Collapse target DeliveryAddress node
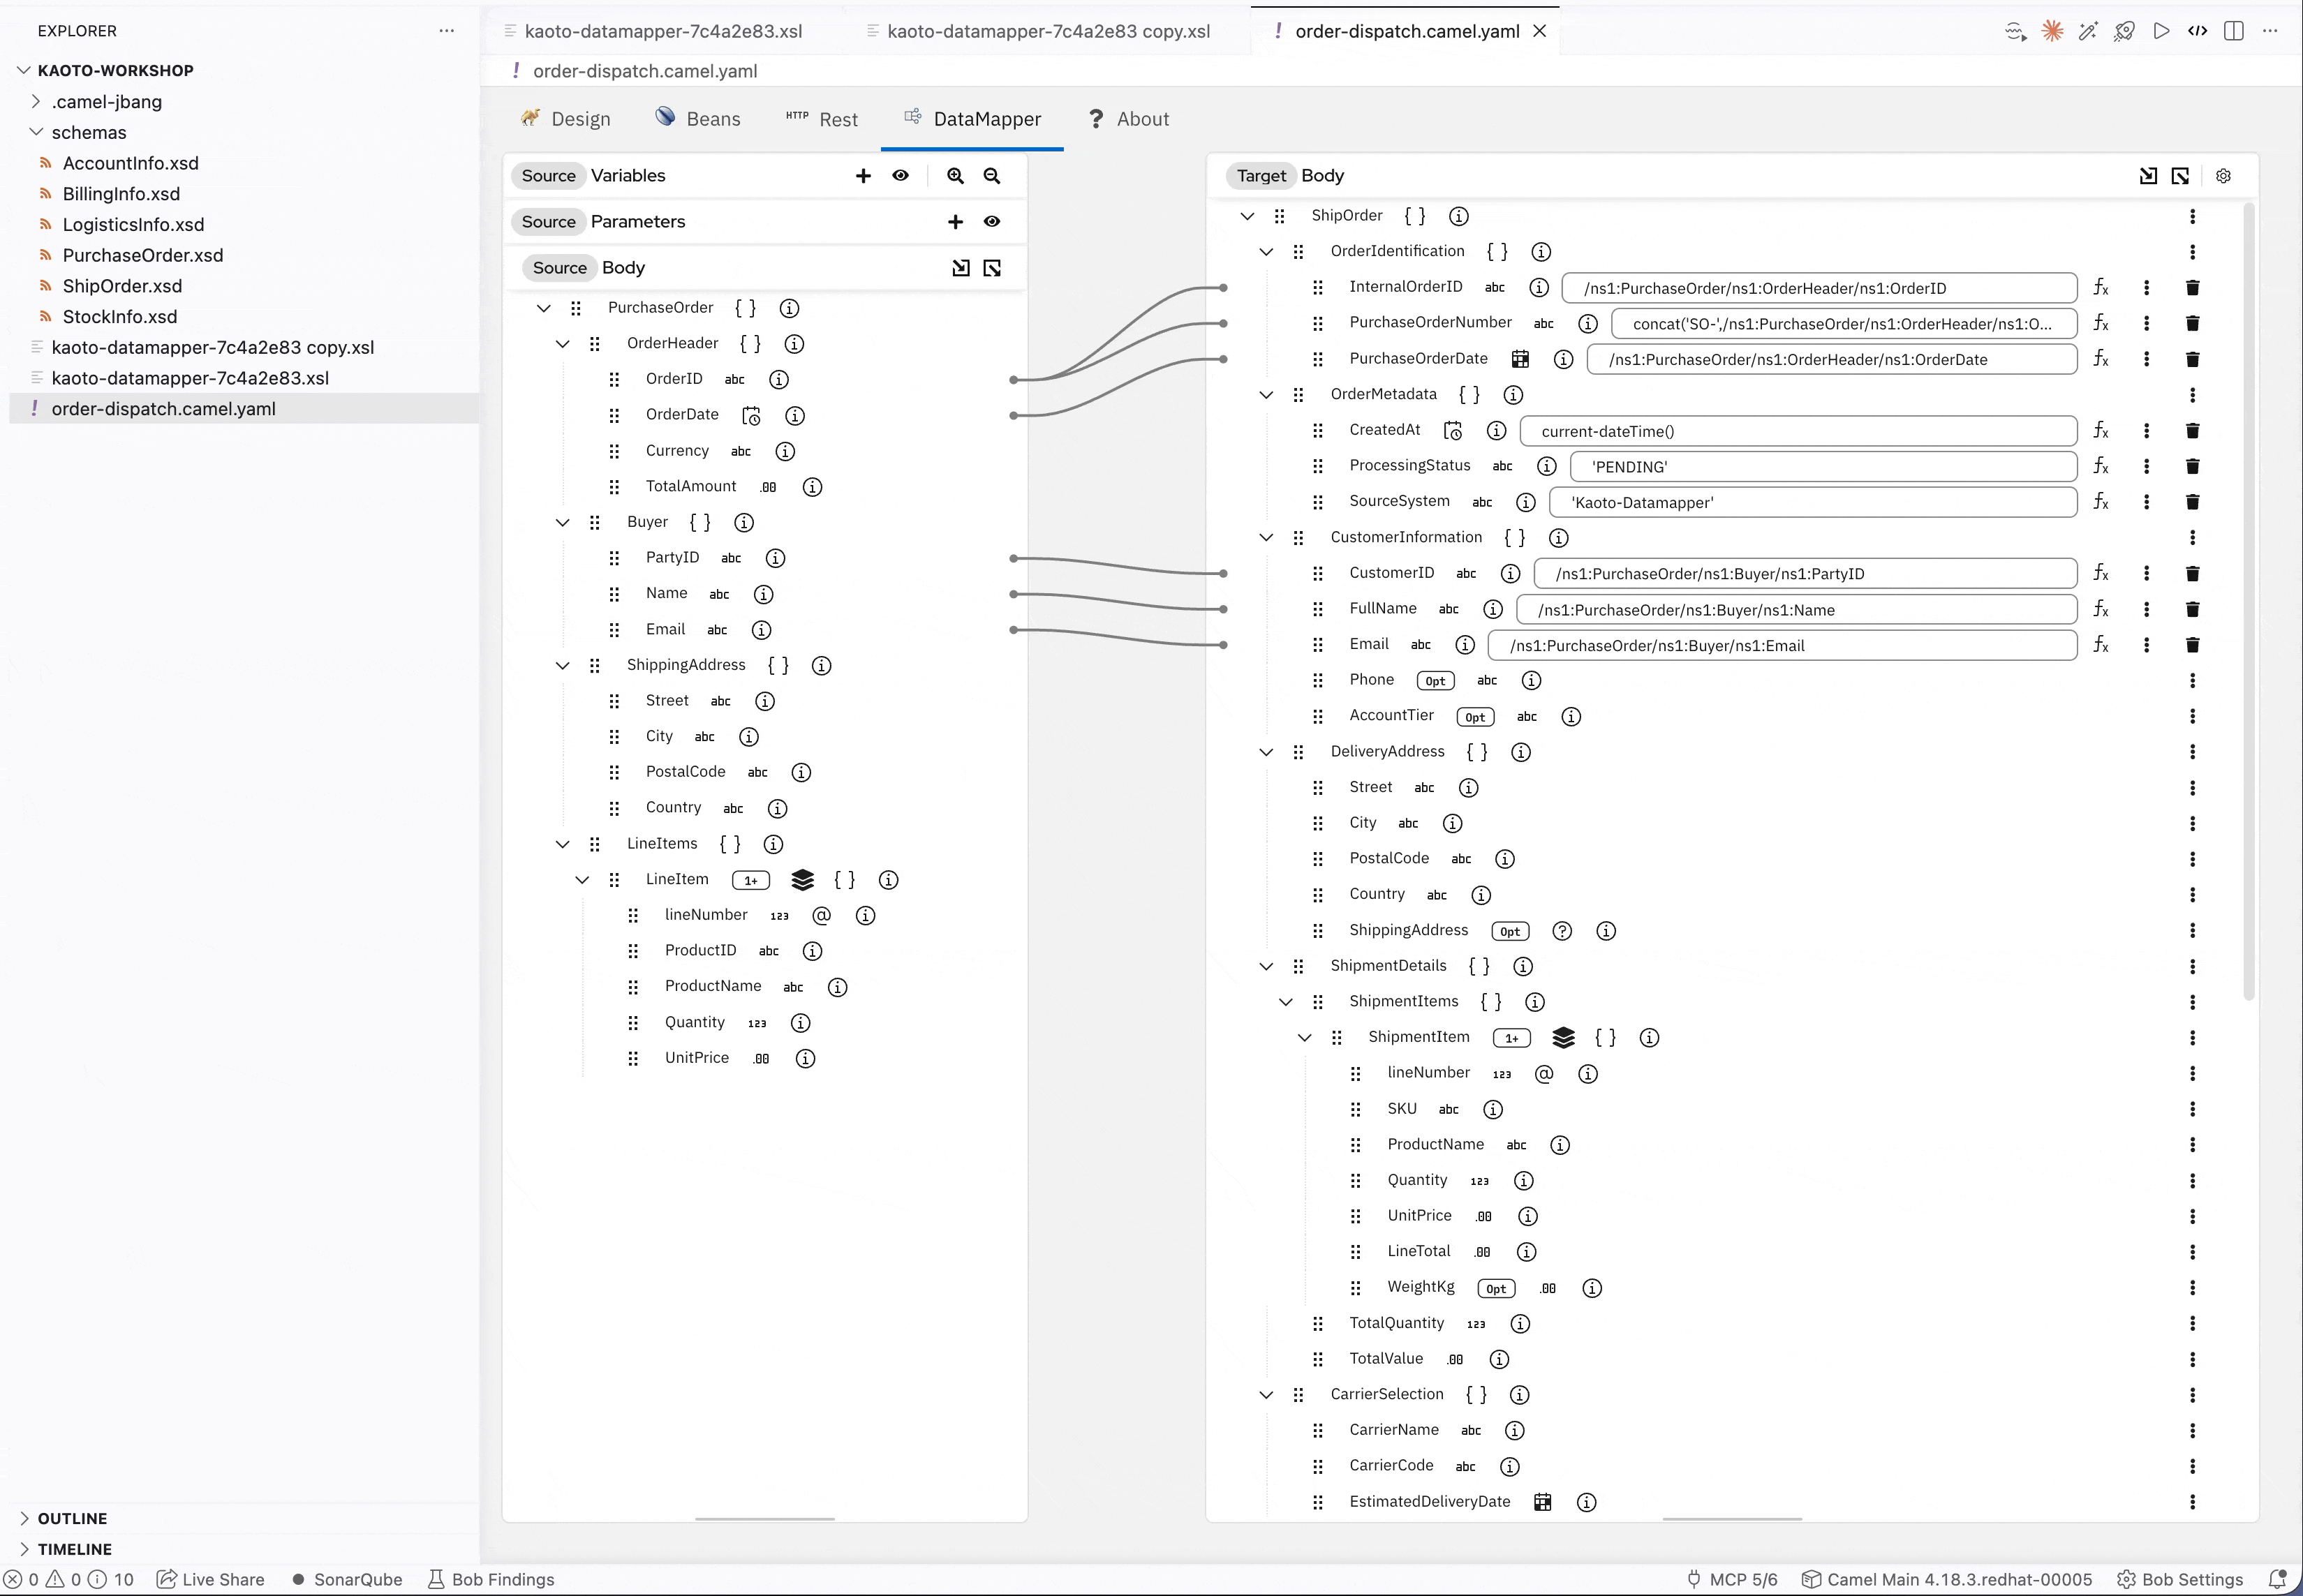 1266,752
